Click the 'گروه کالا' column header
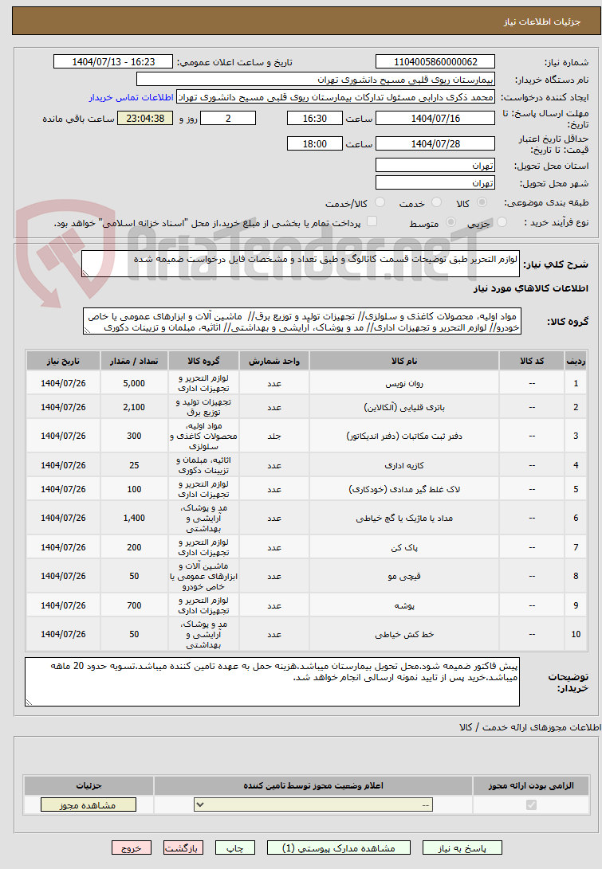The width and height of the screenshot is (602, 869). click(x=203, y=361)
